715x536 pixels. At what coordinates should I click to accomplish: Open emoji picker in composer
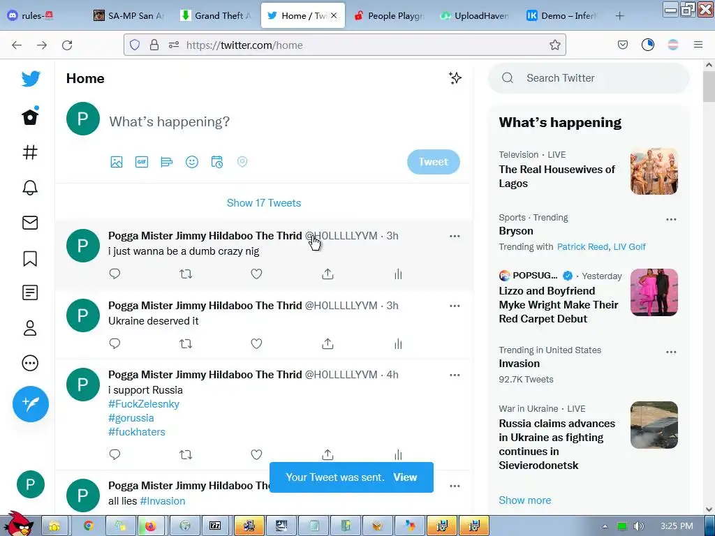click(192, 162)
